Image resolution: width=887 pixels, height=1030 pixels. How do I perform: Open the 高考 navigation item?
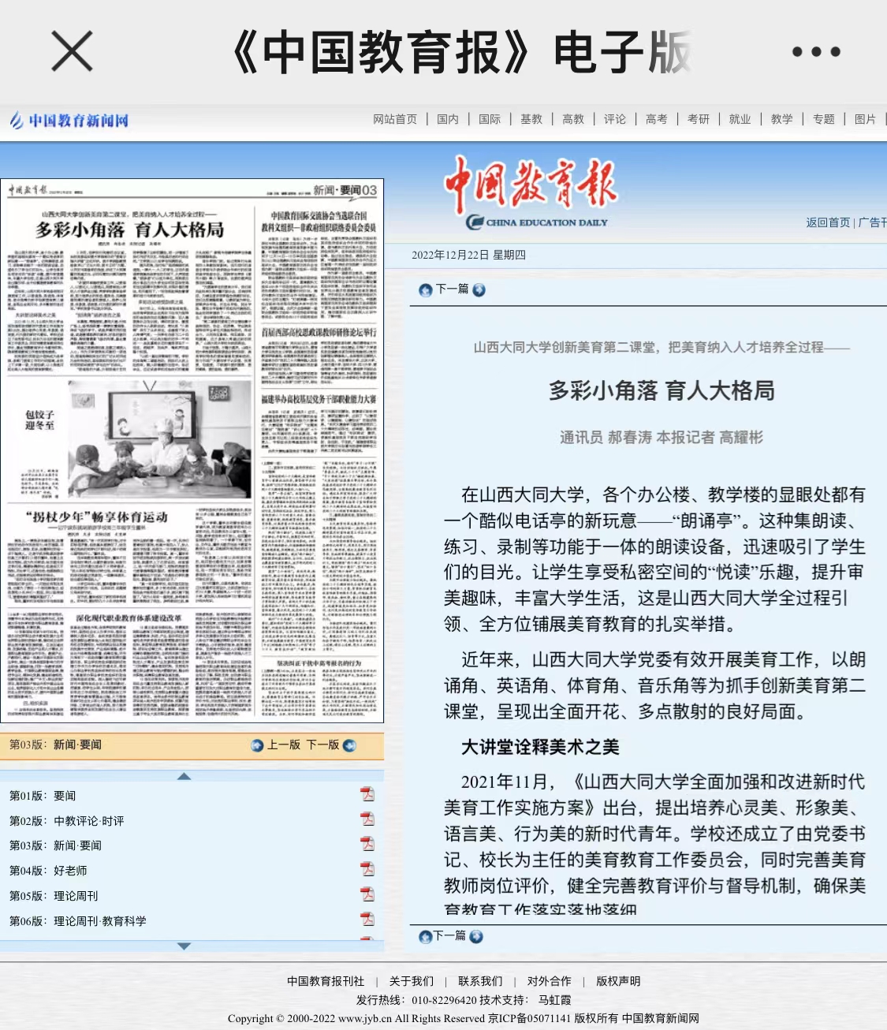point(656,119)
